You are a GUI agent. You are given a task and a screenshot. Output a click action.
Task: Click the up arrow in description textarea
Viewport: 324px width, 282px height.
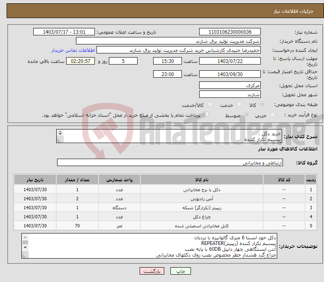coord(60,131)
